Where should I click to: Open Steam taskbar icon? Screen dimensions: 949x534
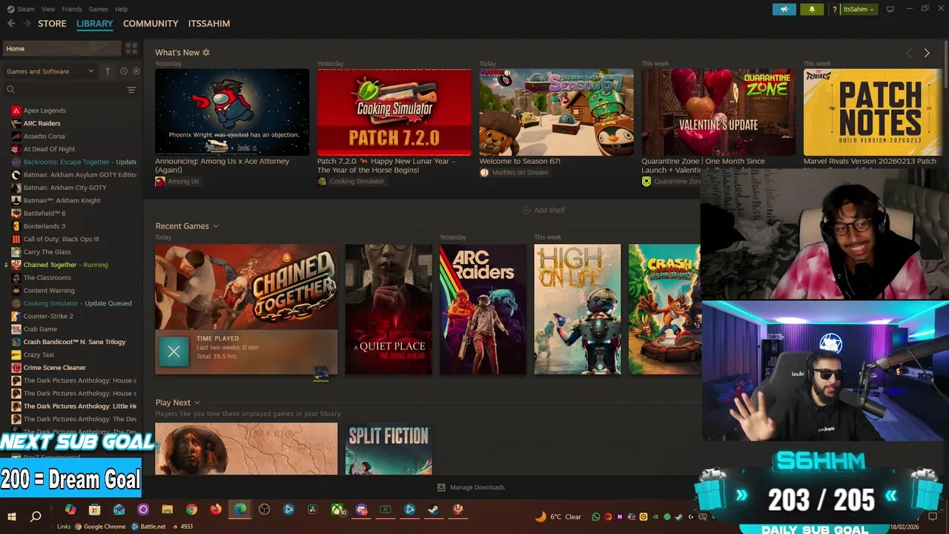pos(433,510)
